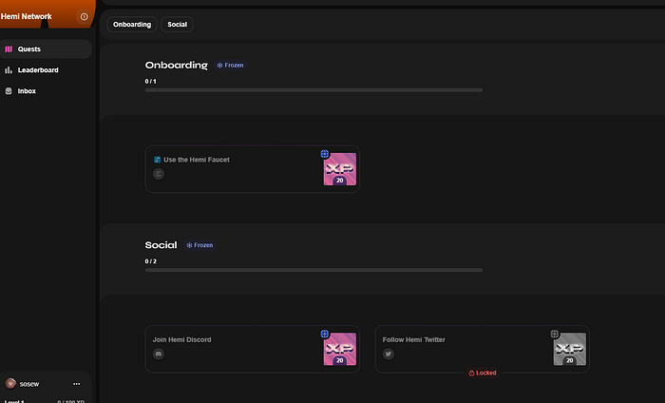Click the Discord icon under Join Hemi Discord
Screen dimensions: 665x403
point(159,354)
